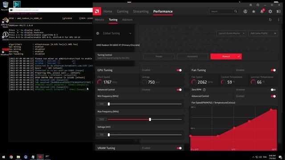Click Launch Ryzen Master button
285x160 pixels.
pos(231,33)
